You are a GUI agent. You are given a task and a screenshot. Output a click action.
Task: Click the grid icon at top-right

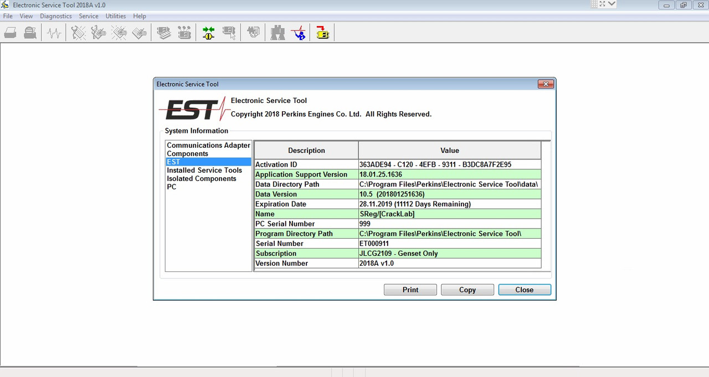[594, 4]
